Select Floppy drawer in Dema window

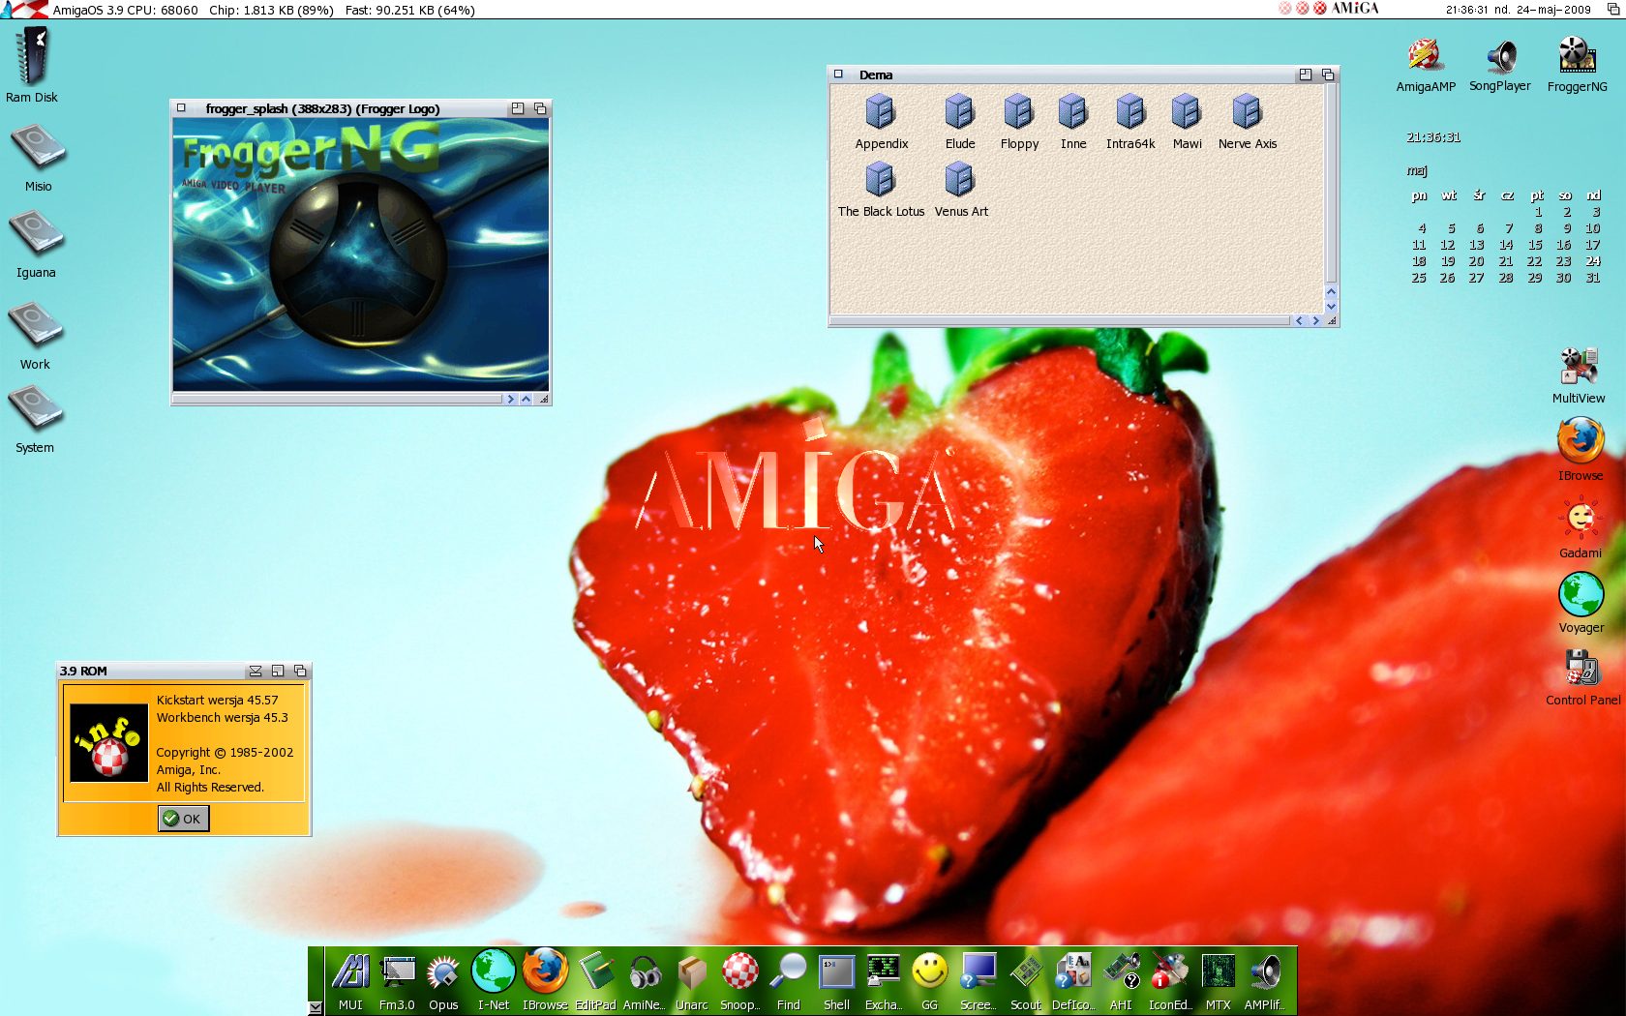pyautogui.click(x=1019, y=121)
